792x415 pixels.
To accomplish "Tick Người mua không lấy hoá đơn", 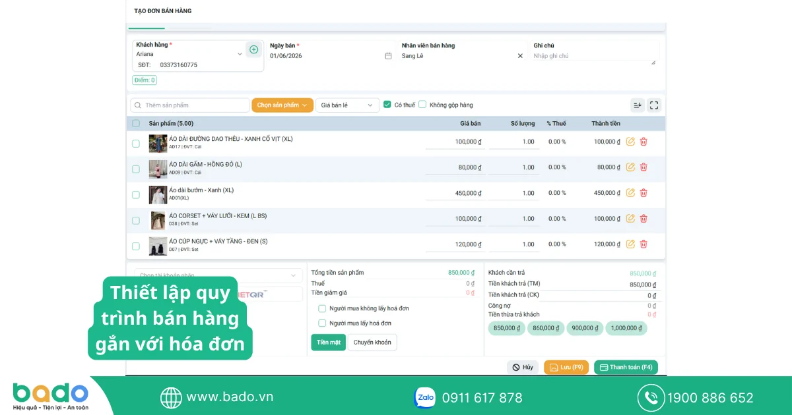I will click(322, 308).
